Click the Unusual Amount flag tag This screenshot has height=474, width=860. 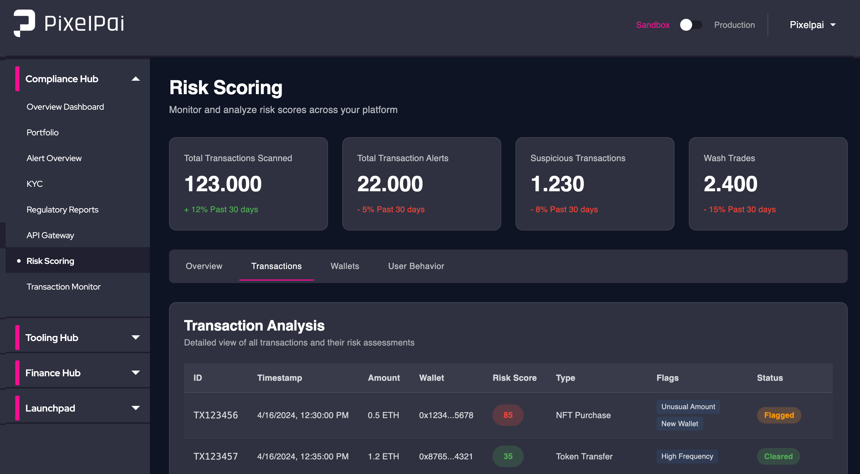point(688,407)
